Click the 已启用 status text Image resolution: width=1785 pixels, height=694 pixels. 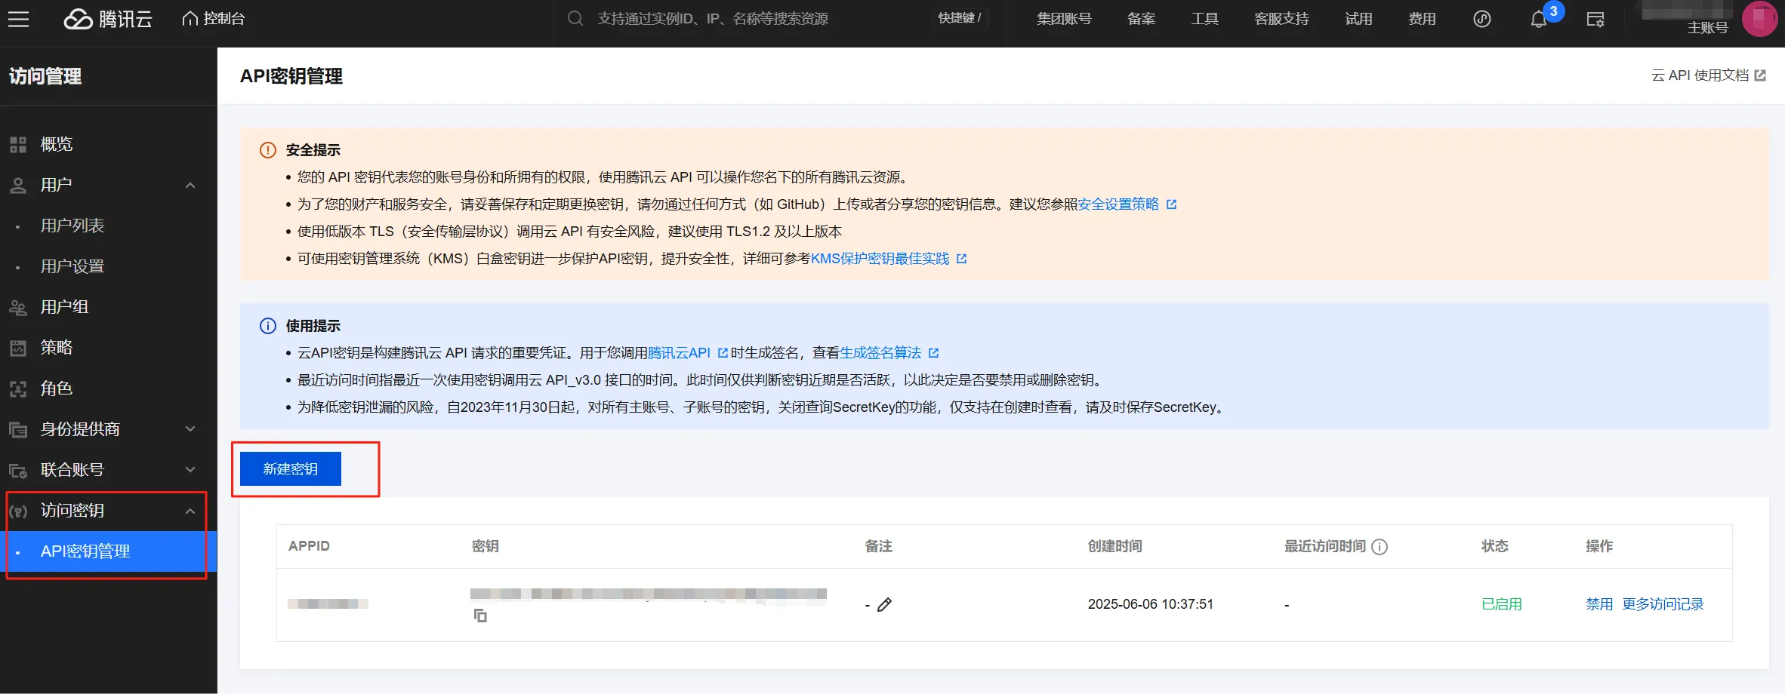point(1502,604)
